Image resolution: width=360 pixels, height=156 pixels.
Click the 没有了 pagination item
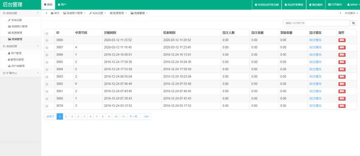pos(51,117)
